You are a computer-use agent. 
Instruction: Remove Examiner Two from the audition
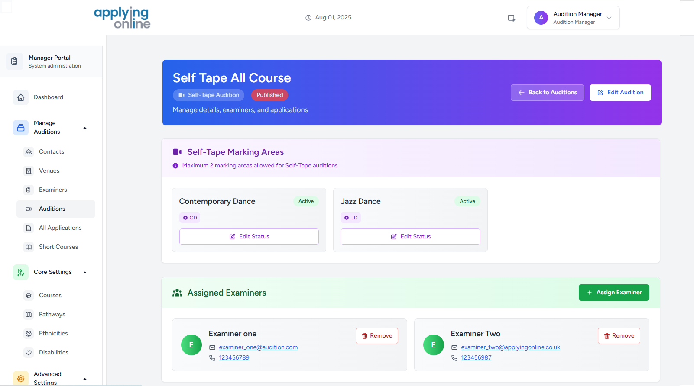tap(619, 336)
